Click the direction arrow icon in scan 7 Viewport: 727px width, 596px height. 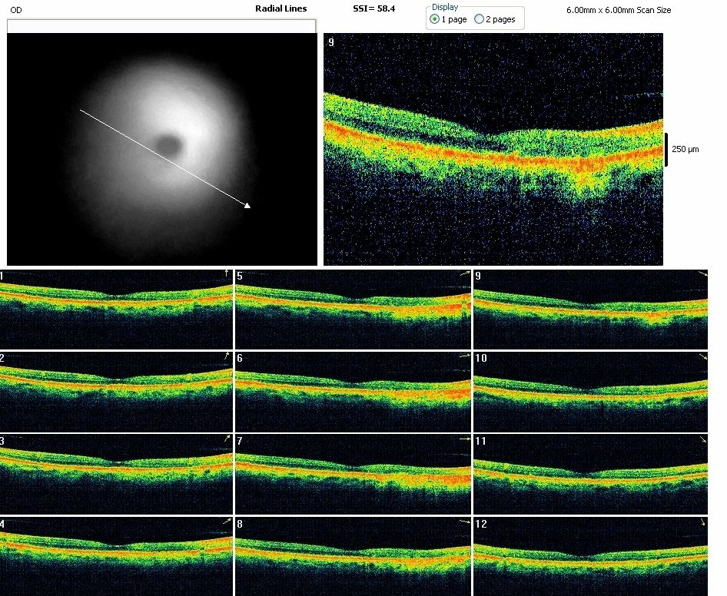(x=464, y=439)
